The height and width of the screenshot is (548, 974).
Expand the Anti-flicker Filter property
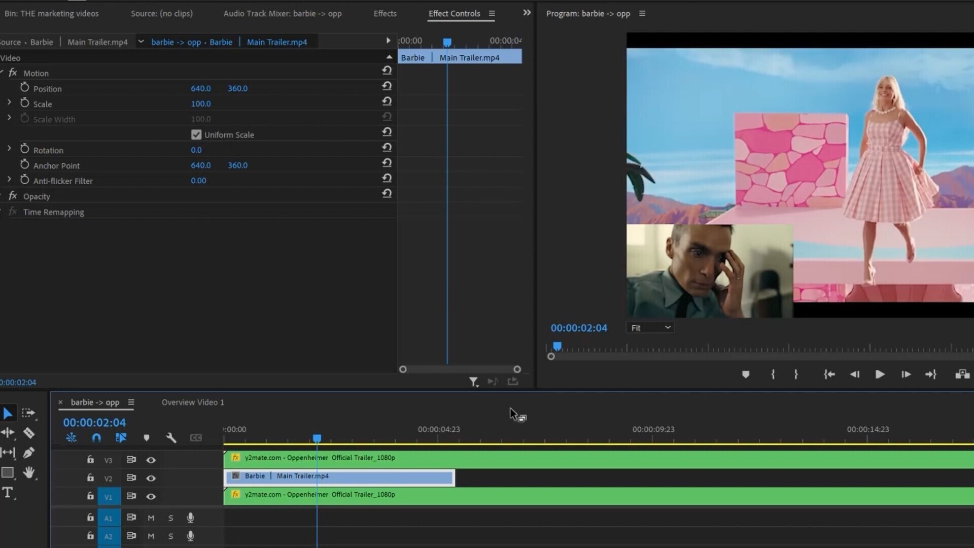pyautogui.click(x=9, y=179)
